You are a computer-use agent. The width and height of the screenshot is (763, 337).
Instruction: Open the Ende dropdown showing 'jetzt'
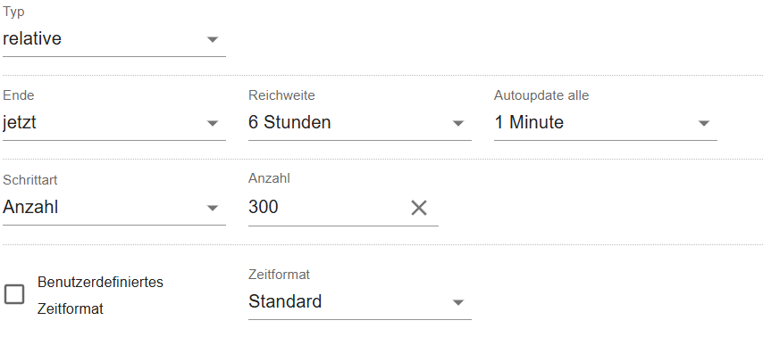pos(113,123)
